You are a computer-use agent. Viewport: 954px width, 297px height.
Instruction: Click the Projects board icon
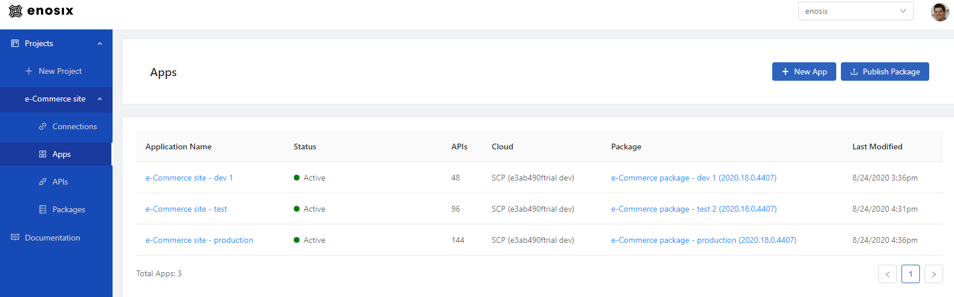(15, 43)
